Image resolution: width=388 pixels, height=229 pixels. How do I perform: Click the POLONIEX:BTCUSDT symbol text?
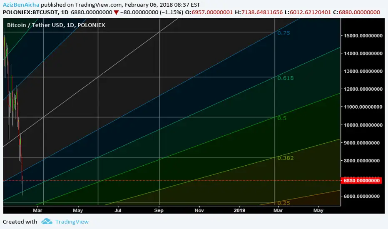(x=31, y=12)
